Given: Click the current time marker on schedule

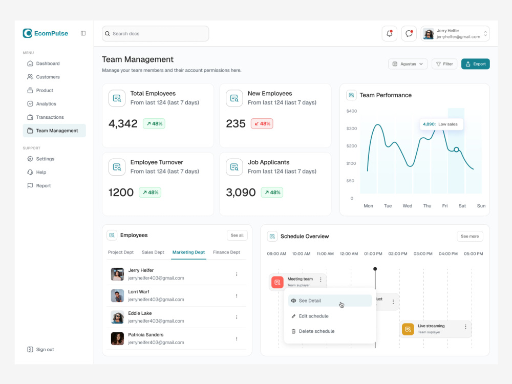Looking at the screenshot, I should tap(375, 269).
